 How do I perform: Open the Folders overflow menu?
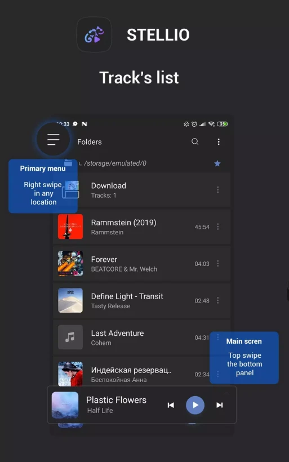(x=219, y=142)
